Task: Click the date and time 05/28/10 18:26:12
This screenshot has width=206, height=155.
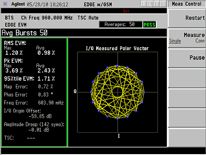Action: pyautogui.click(x=47, y=4)
